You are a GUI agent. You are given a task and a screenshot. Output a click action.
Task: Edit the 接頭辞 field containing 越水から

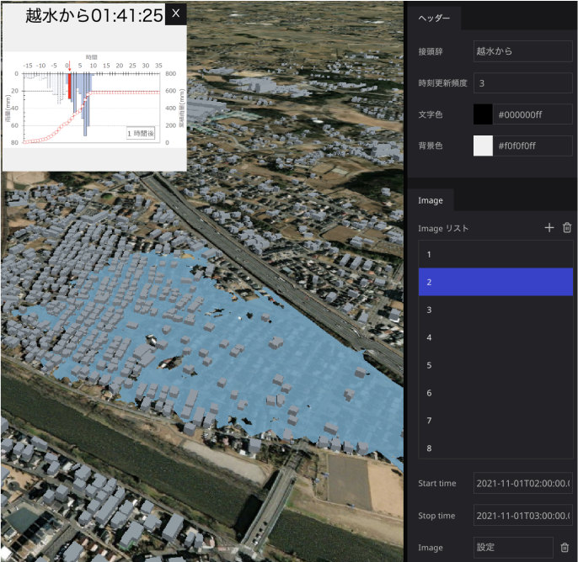[522, 51]
